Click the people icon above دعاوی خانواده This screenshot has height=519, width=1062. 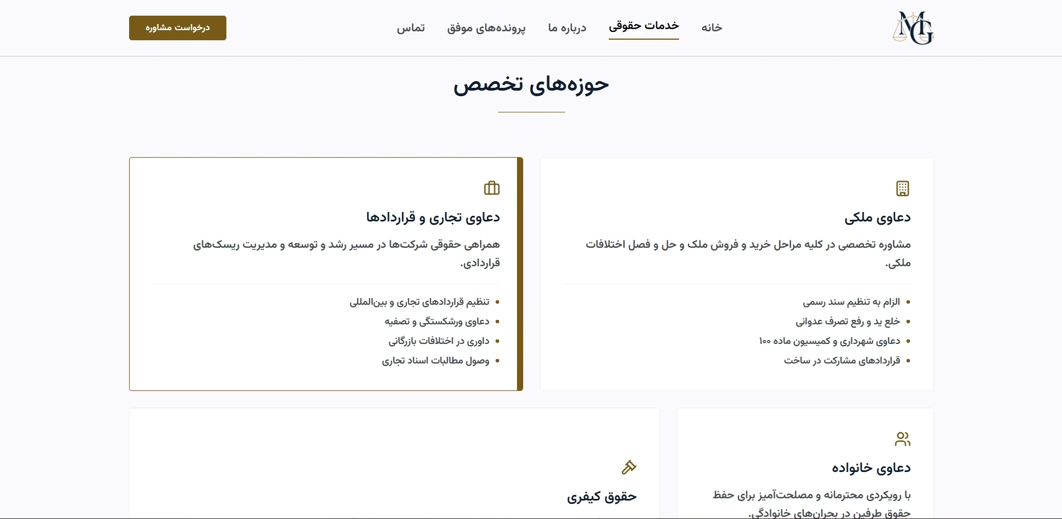tap(903, 439)
